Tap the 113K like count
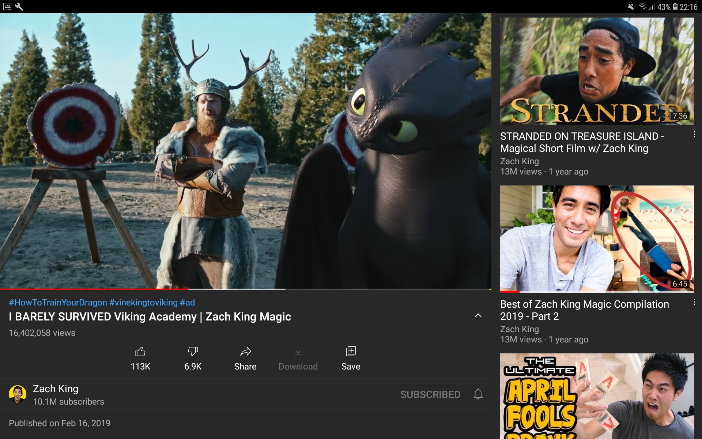702x439 pixels. [x=140, y=367]
